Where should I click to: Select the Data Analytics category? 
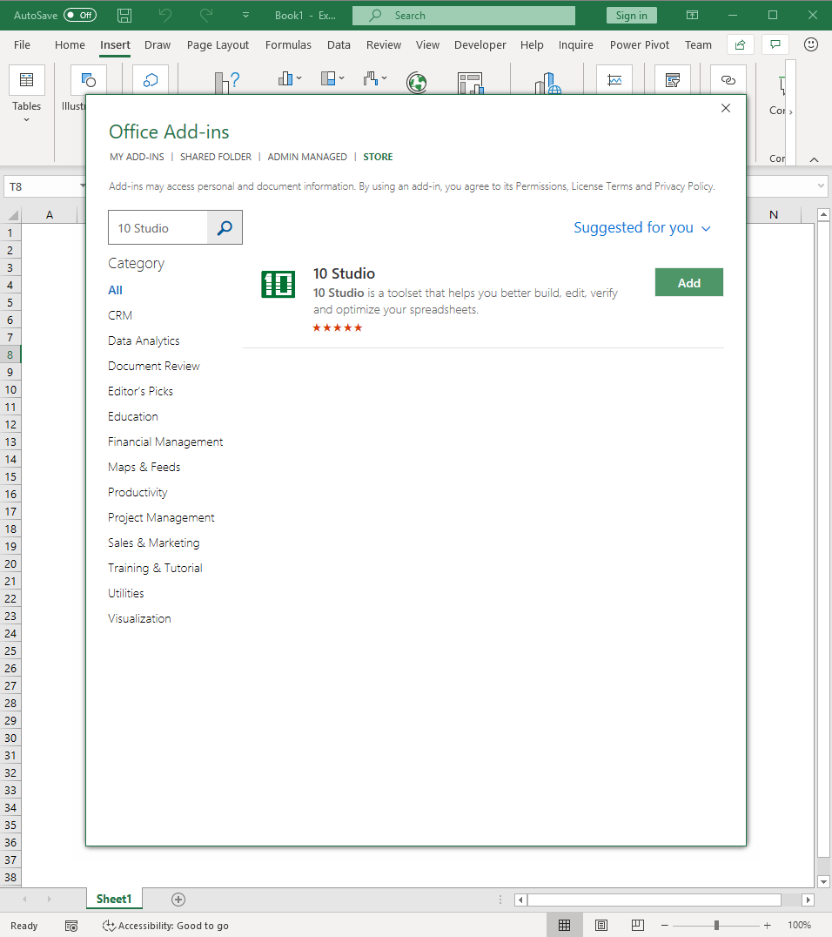(144, 340)
